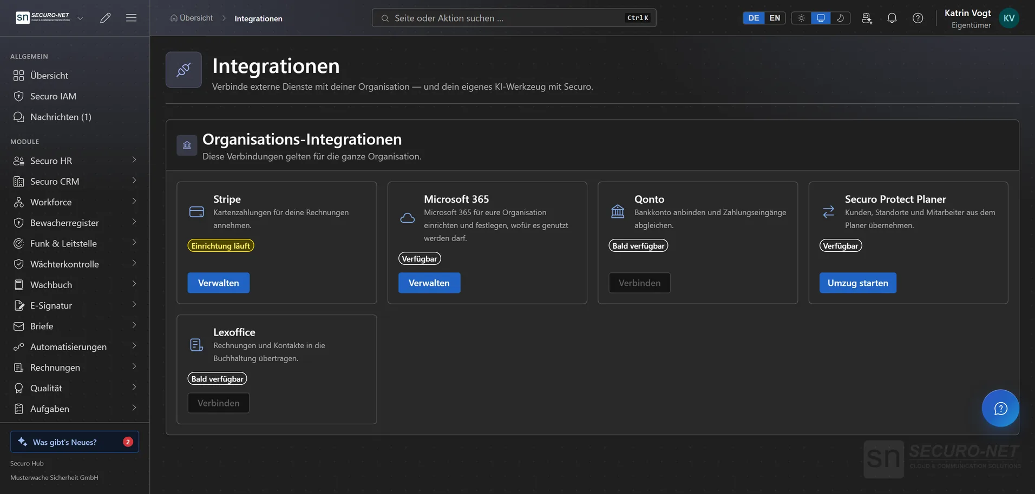The image size is (1035, 494).
Task: Switch language to DE
Action: (x=754, y=18)
